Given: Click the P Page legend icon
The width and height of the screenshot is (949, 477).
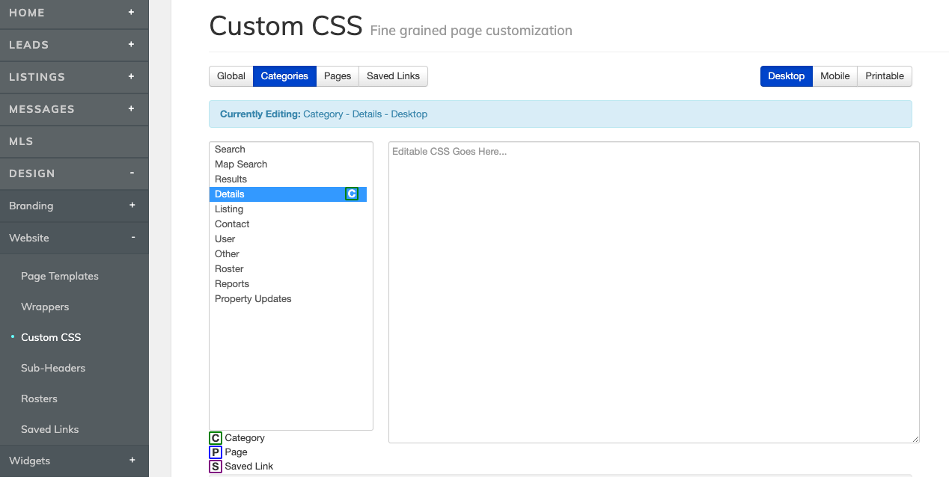Looking at the screenshot, I should tap(216, 452).
